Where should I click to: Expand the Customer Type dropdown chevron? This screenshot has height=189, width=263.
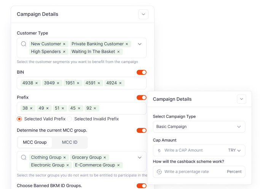139,44
